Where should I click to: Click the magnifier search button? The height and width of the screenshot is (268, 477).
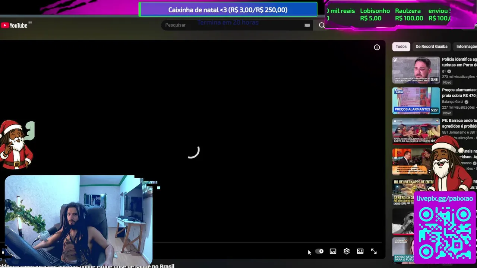click(x=322, y=25)
